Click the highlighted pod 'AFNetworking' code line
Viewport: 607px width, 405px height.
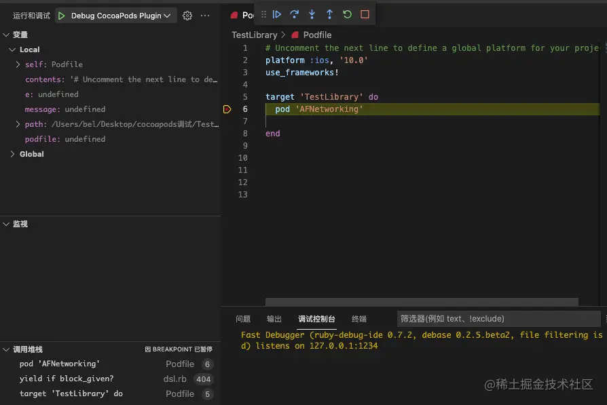click(433, 109)
